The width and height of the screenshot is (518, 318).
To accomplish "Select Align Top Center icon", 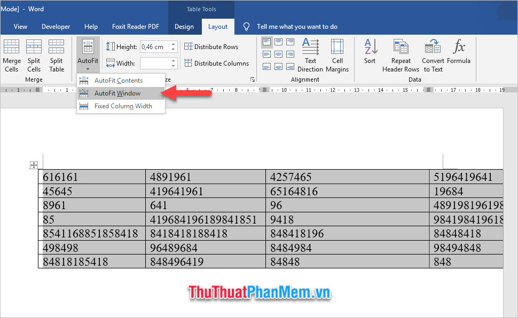I will (278, 42).
